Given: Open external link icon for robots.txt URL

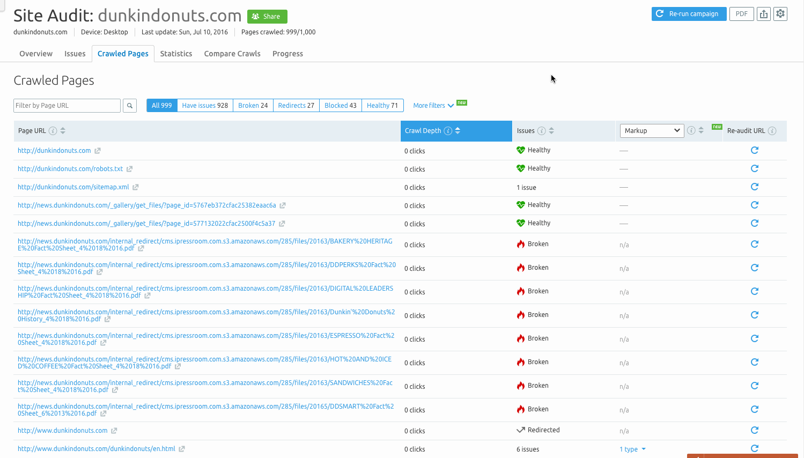Looking at the screenshot, I should click(129, 169).
